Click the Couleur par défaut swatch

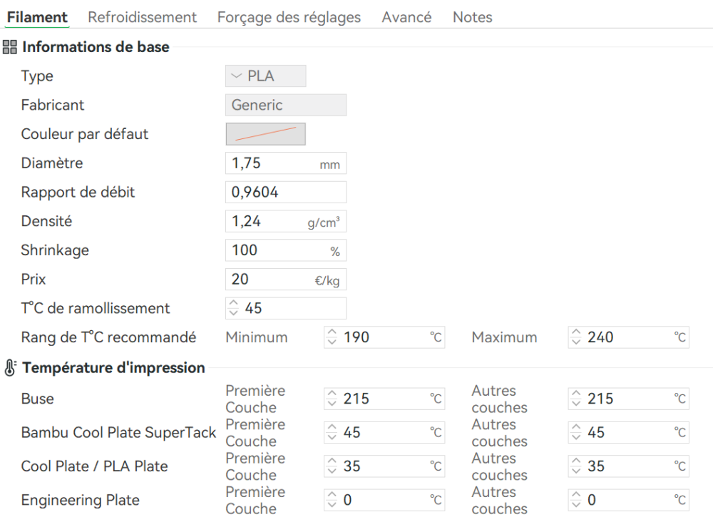[265, 134]
